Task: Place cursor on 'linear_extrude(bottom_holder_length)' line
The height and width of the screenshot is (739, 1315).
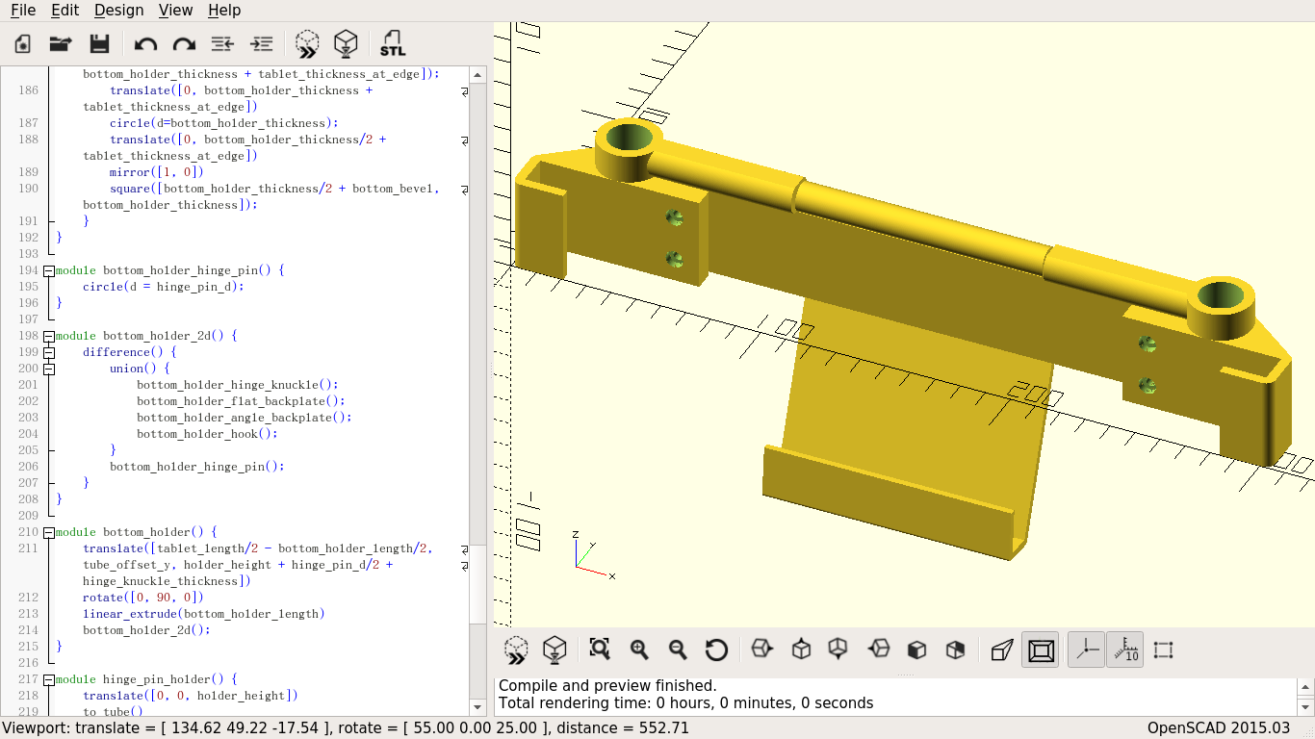Action: pos(204,614)
